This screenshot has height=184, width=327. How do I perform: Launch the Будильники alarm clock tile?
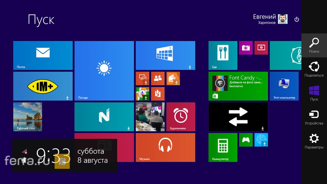181,117
